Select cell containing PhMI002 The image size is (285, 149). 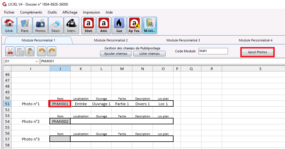(60, 121)
